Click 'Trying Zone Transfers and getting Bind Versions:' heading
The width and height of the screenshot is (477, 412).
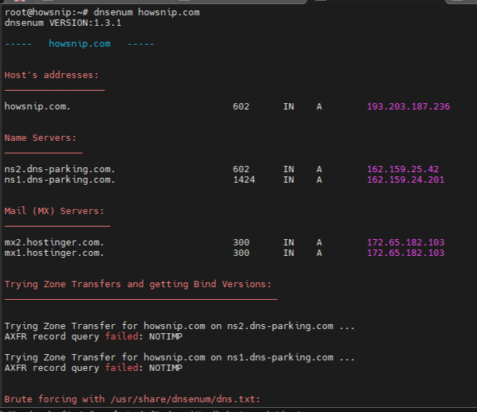click(138, 284)
